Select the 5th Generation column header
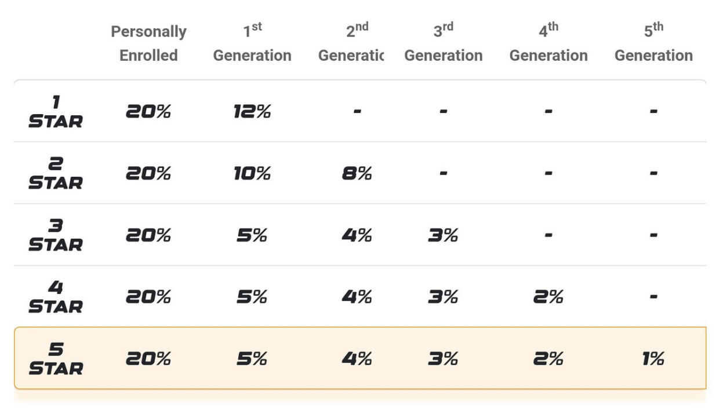The image size is (723, 417). tap(653, 43)
